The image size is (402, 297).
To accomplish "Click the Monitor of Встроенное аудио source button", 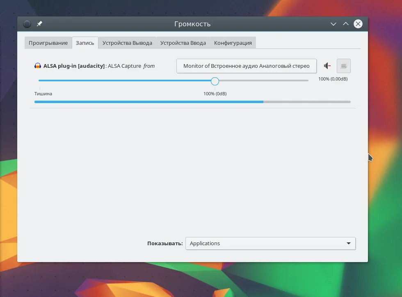I will click(247, 66).
